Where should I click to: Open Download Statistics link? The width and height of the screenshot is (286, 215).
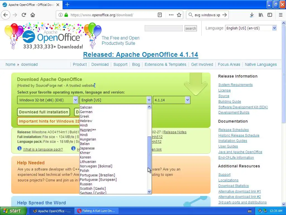233,186
